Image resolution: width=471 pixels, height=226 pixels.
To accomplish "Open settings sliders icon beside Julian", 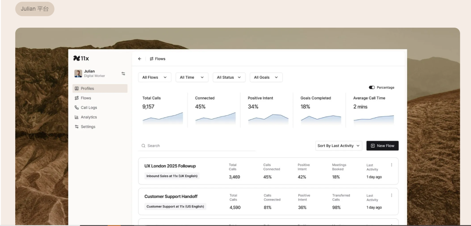I will [x=123, y=73].
